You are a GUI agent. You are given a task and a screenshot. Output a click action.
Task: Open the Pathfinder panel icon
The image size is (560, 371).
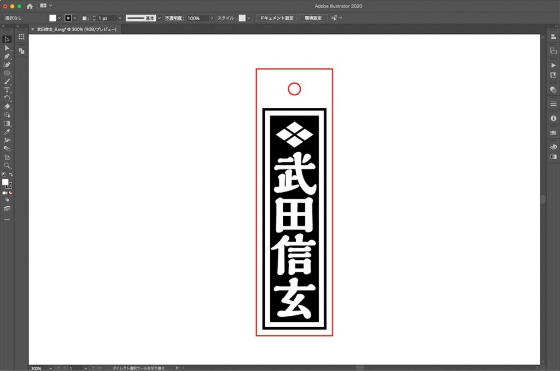point(553,51)
